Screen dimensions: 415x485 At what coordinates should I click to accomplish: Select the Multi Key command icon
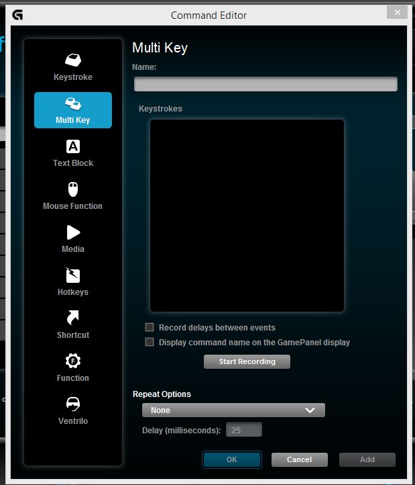click(x=73, y=104)
